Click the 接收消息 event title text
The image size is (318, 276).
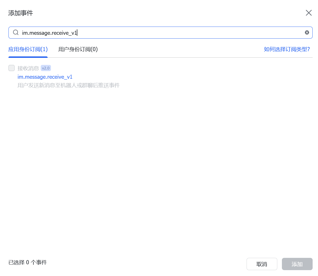(x=28, y=68)
